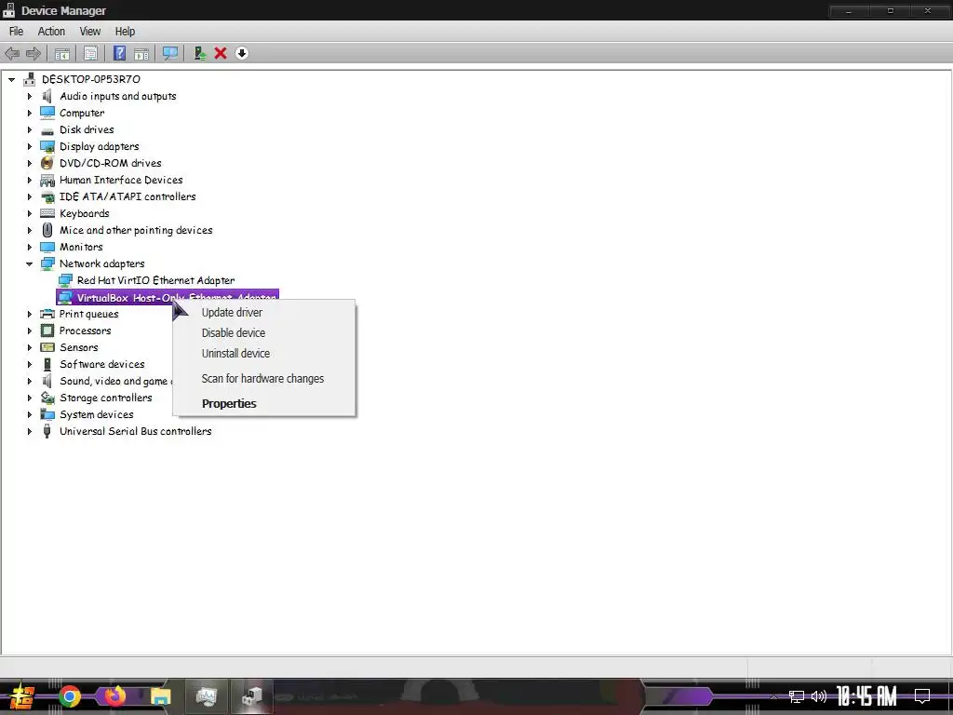Click the network tray icon
The image size is (953, 715).
pyautogui.click(x=797, y=696)
